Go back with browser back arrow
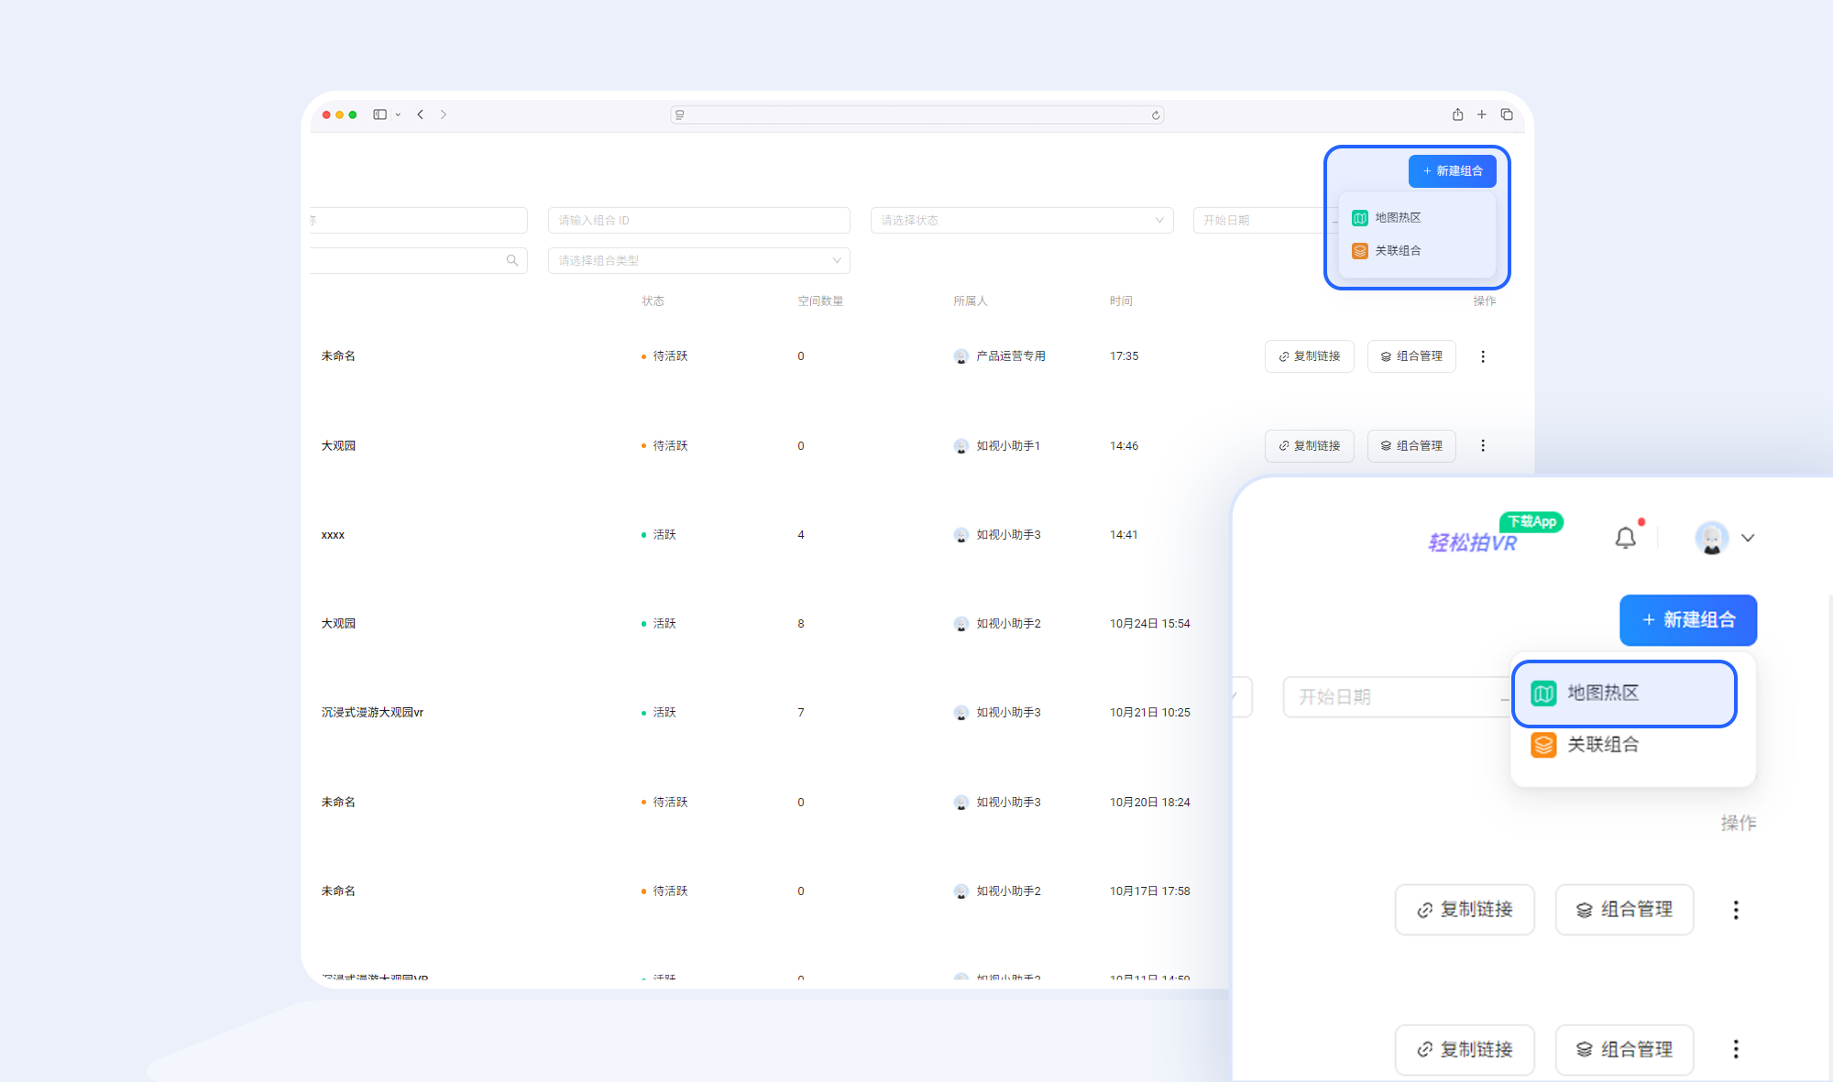 click(x=421, y=115)
